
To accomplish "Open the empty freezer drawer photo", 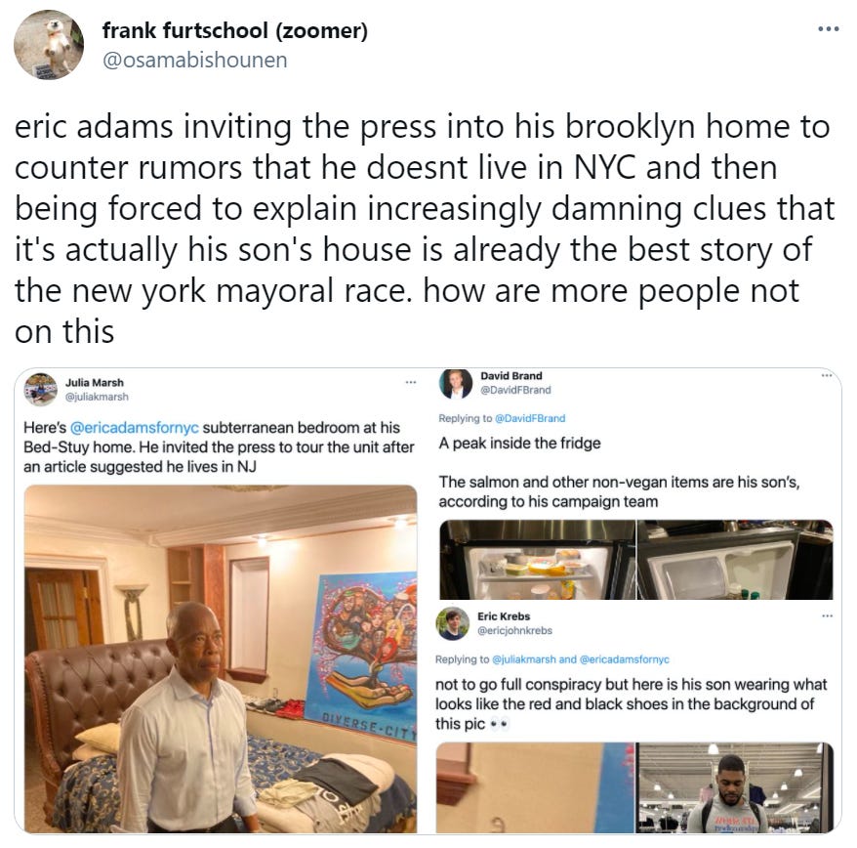I will point(735,560).
